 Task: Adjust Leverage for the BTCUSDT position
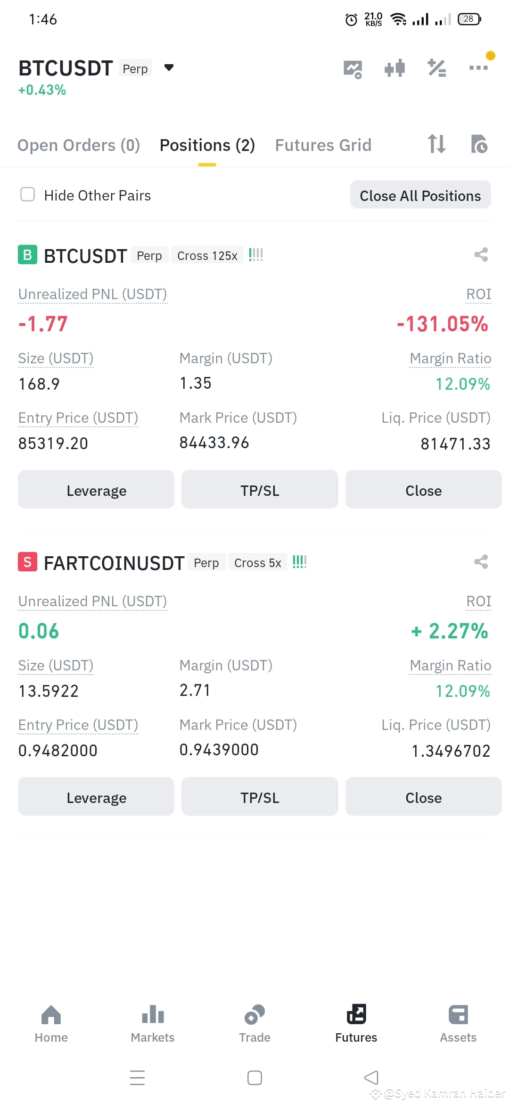tap(96, 490)
